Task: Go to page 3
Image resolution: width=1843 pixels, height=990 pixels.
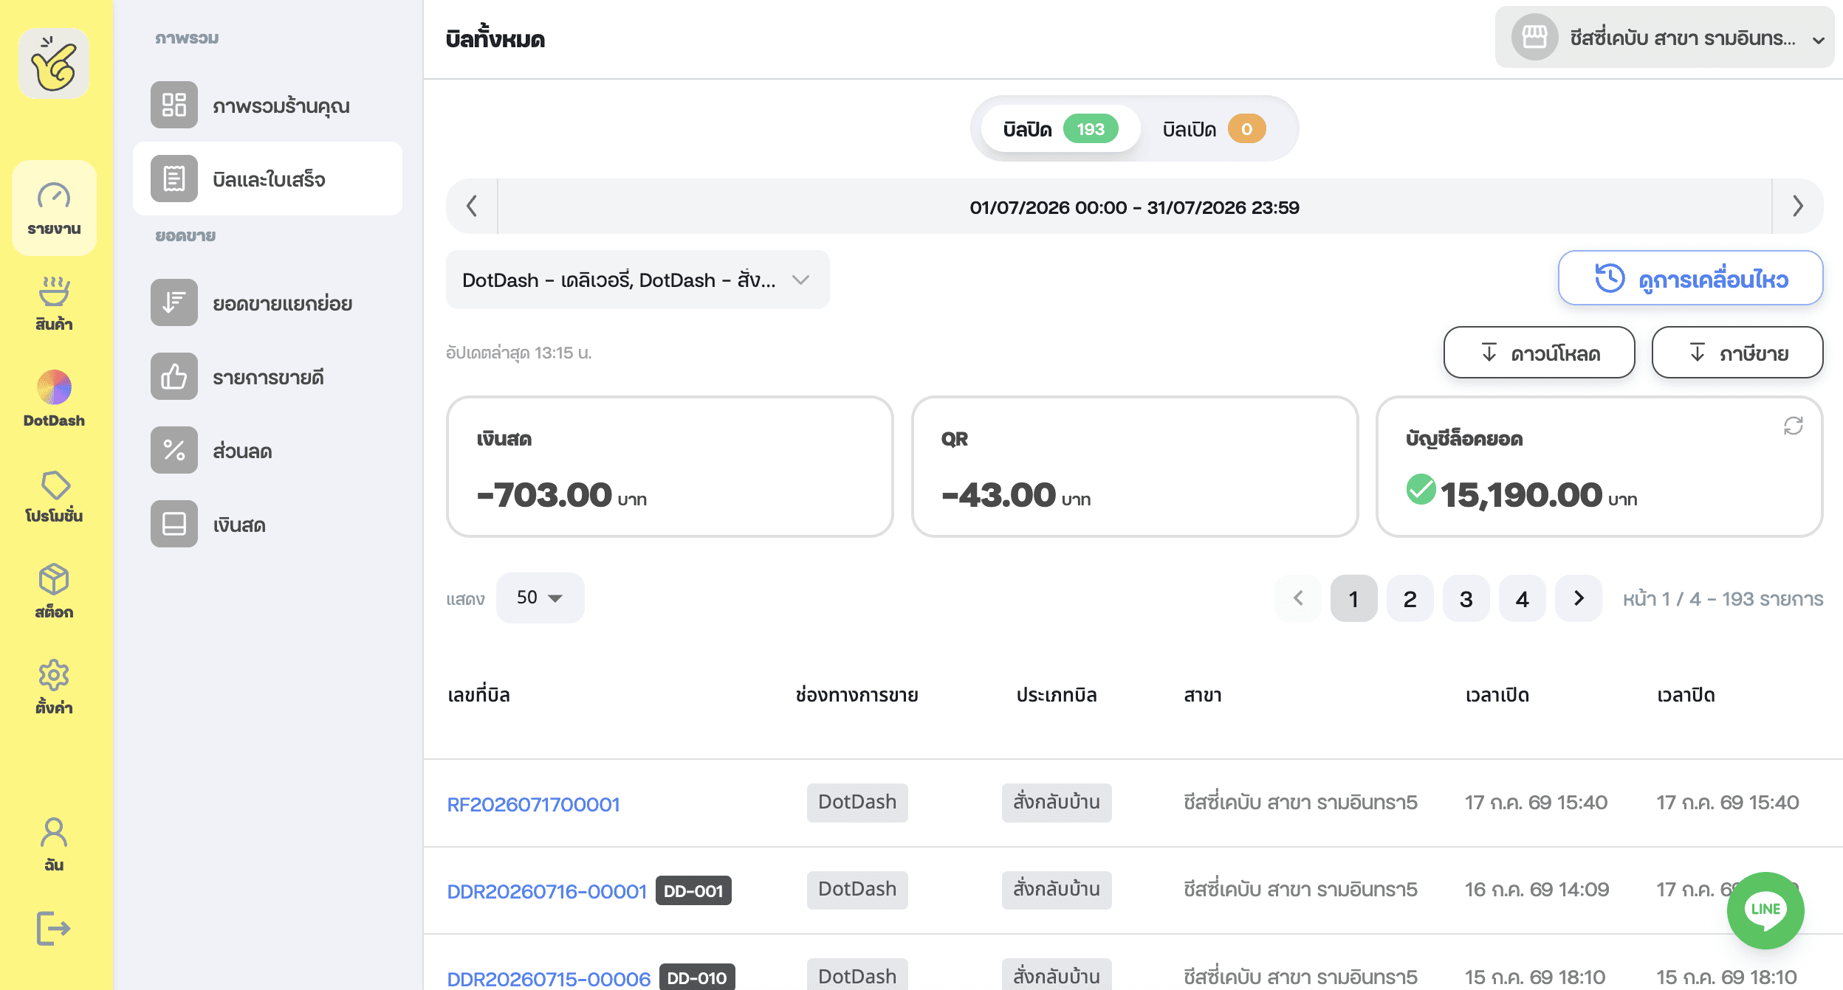Action: 1466,598
